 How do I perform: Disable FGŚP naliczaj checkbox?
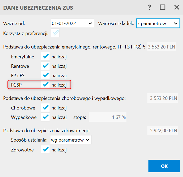pyautogui.click(x=46, y=85)
